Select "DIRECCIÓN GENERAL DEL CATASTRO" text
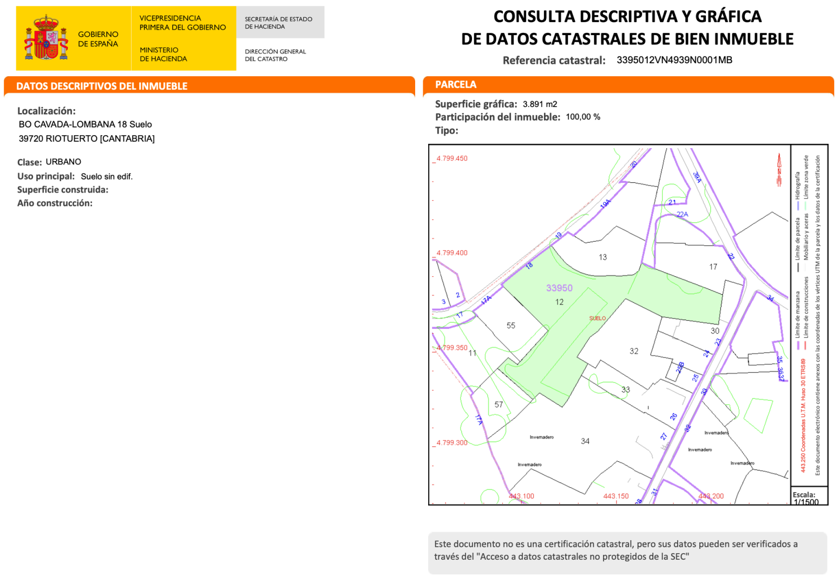This screenshot has height=577, width=839. tap(275, 55)
